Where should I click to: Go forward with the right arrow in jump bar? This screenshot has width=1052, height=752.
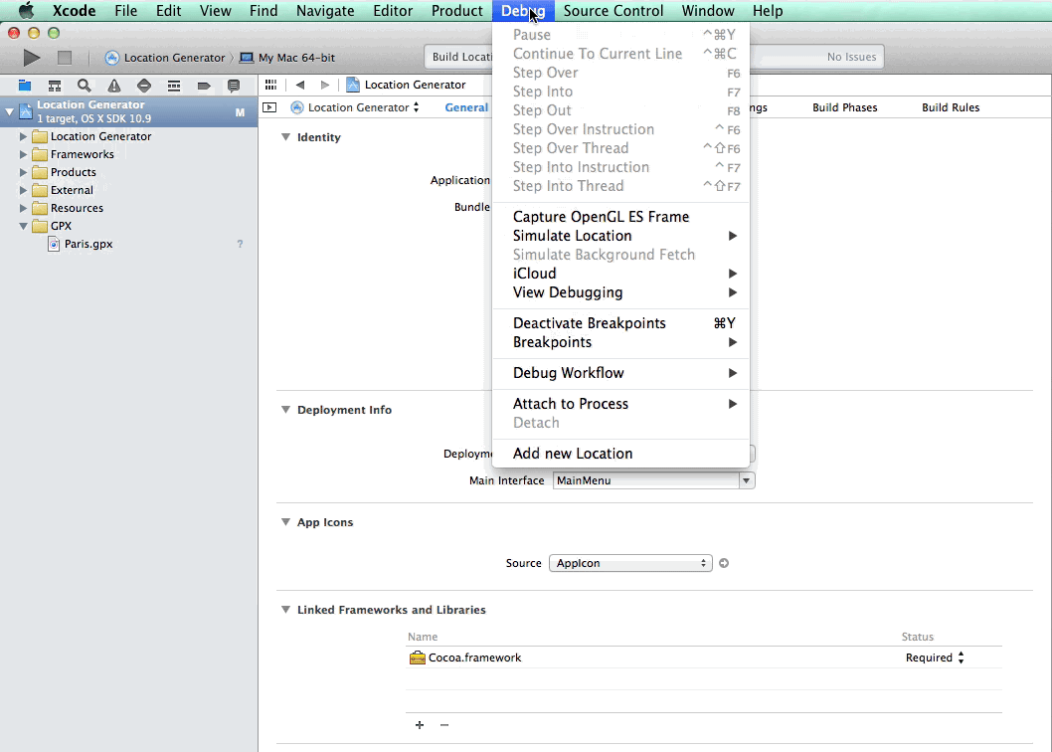pos(325,85)
